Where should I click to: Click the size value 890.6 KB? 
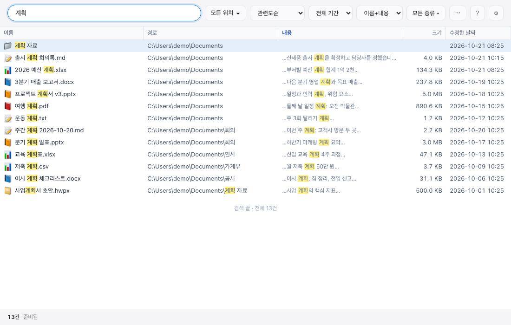click(x=429, y=106)
